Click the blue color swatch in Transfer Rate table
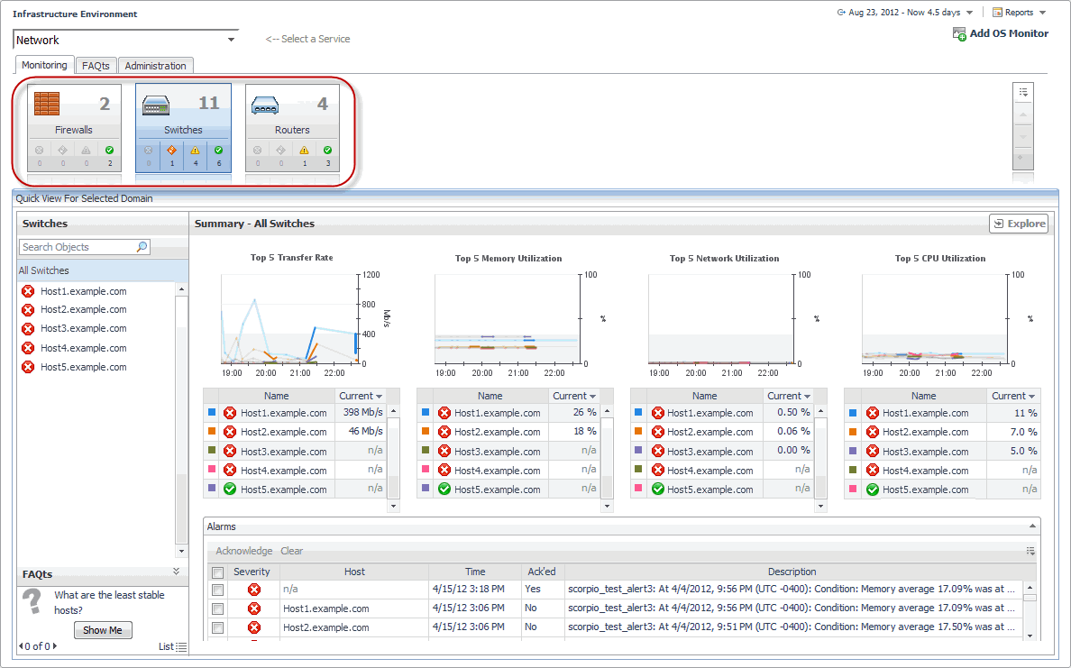This screenshot has width=1071, height=668. (211, 413)
